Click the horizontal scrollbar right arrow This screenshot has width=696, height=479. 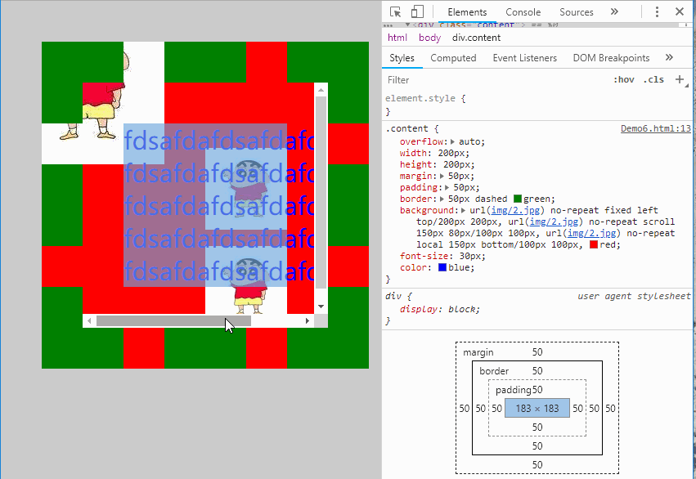click(x=308, y=320)
